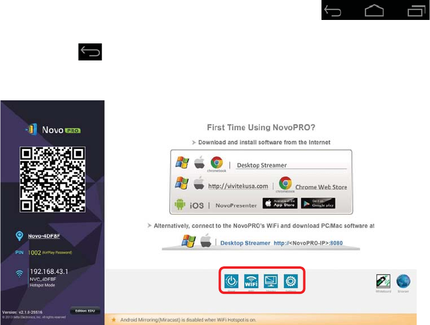
Task: Click the iOS label next to NovoPresenter
Action: (197, 205)
